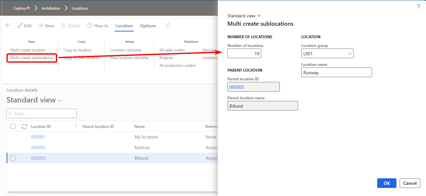Click the back arrow icon
The width and height of the screenshot is (426, 196).
[8, 26]
